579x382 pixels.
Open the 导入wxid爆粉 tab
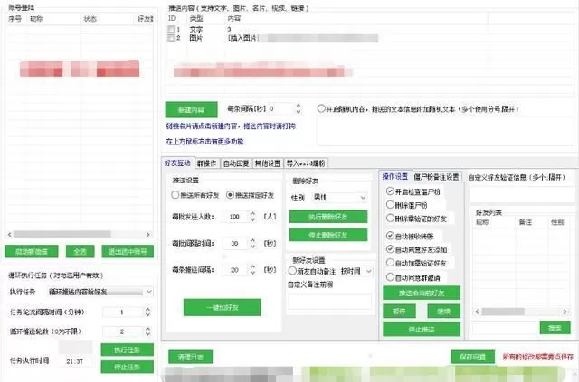[x=306, y=163]
